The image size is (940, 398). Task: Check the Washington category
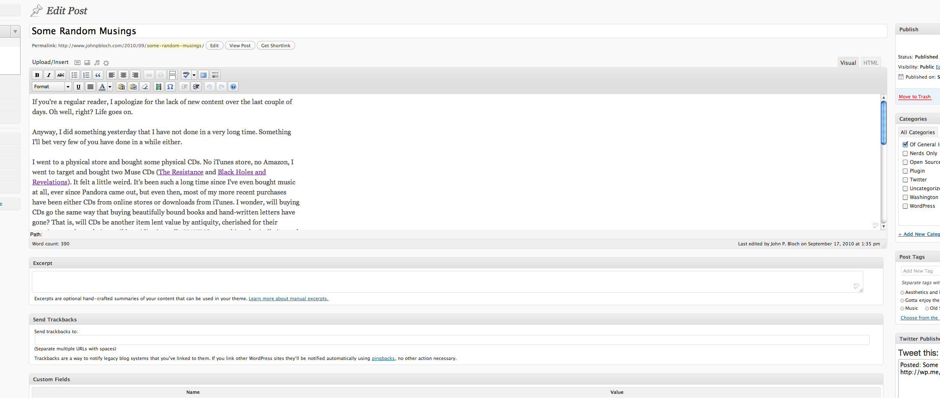[905, 197]
